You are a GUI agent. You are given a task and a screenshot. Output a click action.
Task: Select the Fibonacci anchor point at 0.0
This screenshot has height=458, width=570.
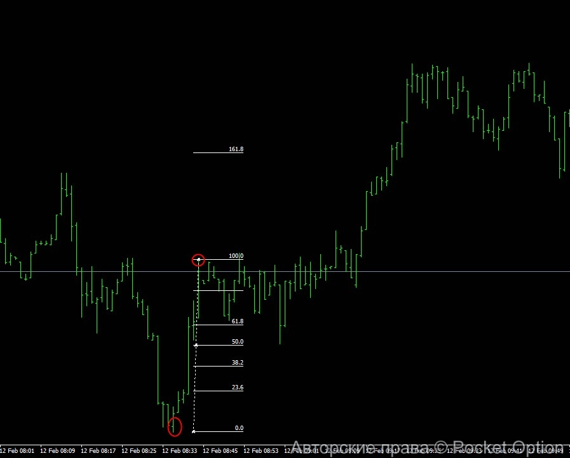click(x=193, y=432)
